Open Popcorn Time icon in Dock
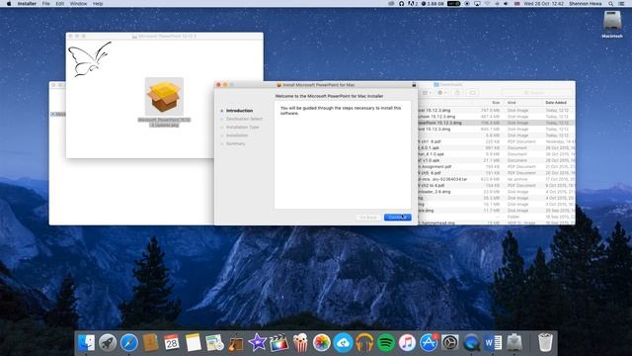This screenshot has height=356, width=632. 300,343
